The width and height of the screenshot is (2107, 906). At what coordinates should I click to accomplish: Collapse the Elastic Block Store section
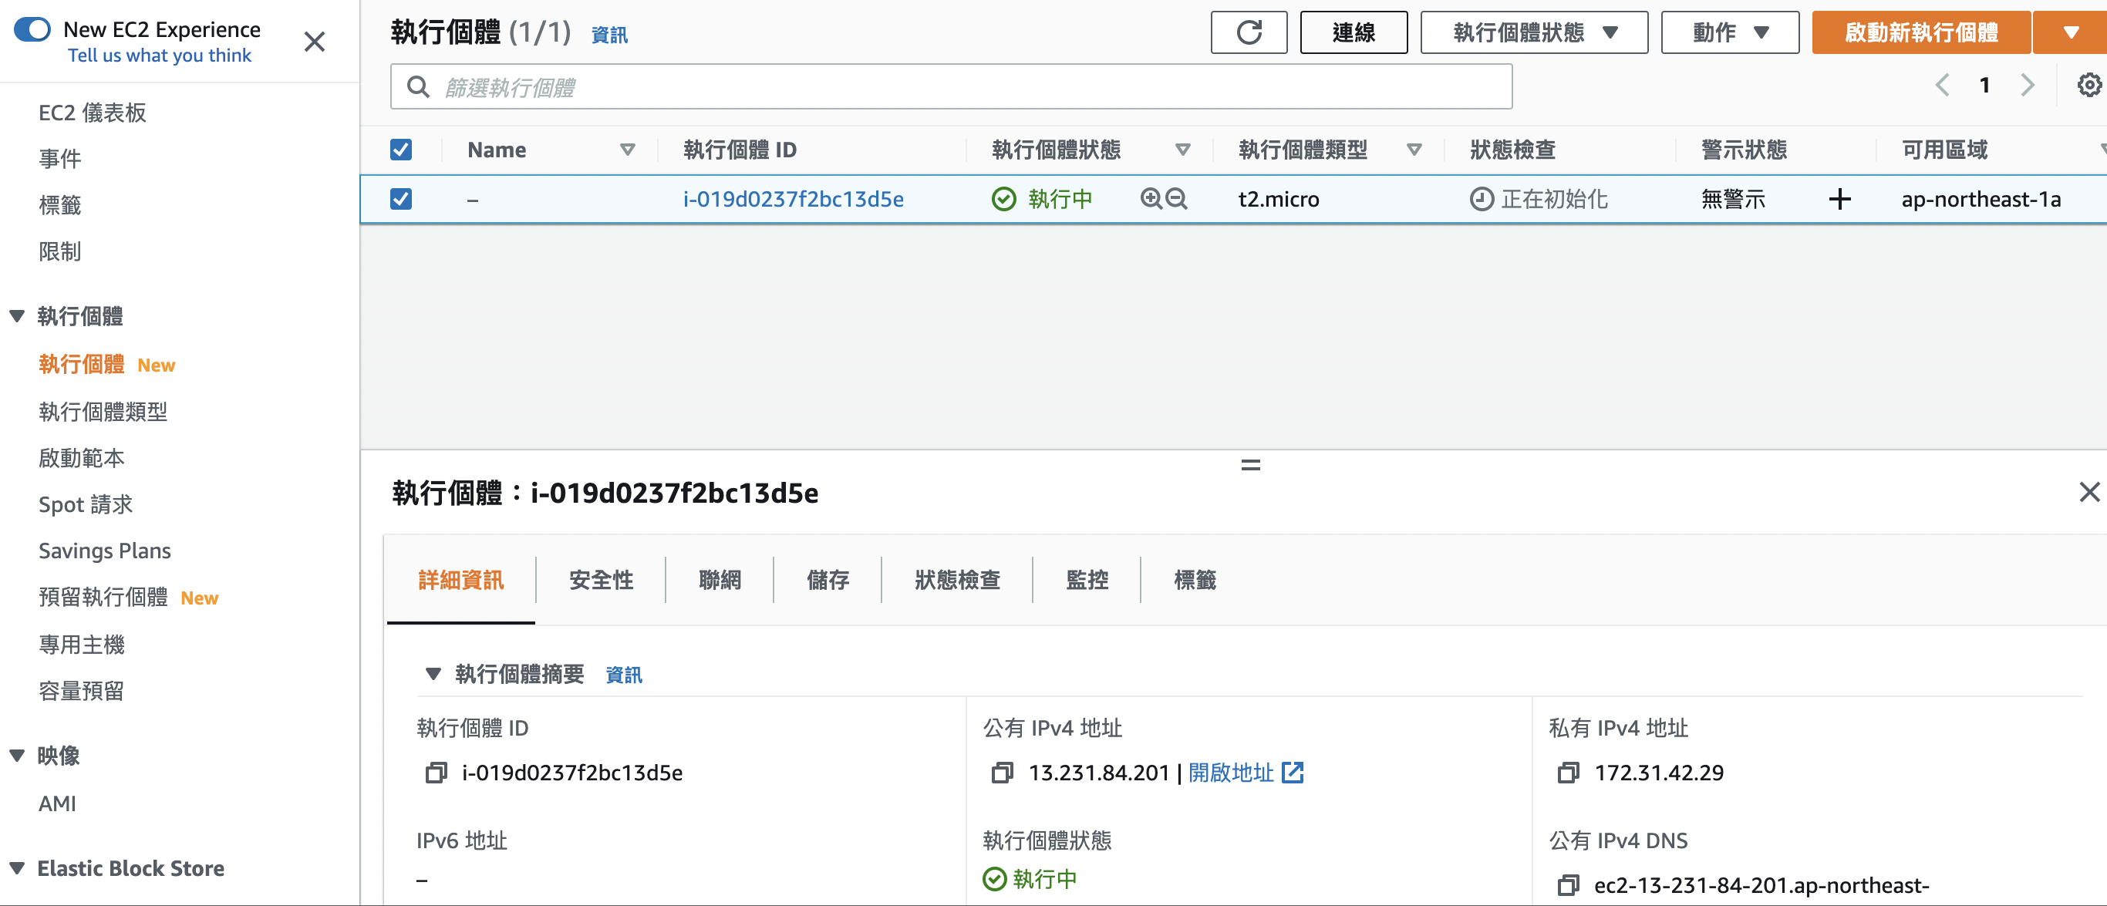17,868
